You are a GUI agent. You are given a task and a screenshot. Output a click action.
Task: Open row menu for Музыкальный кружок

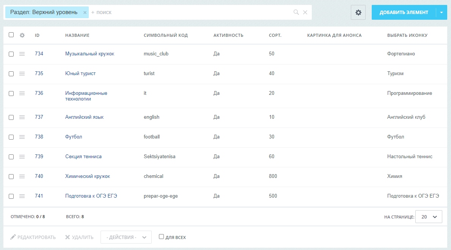coord(22,54)
